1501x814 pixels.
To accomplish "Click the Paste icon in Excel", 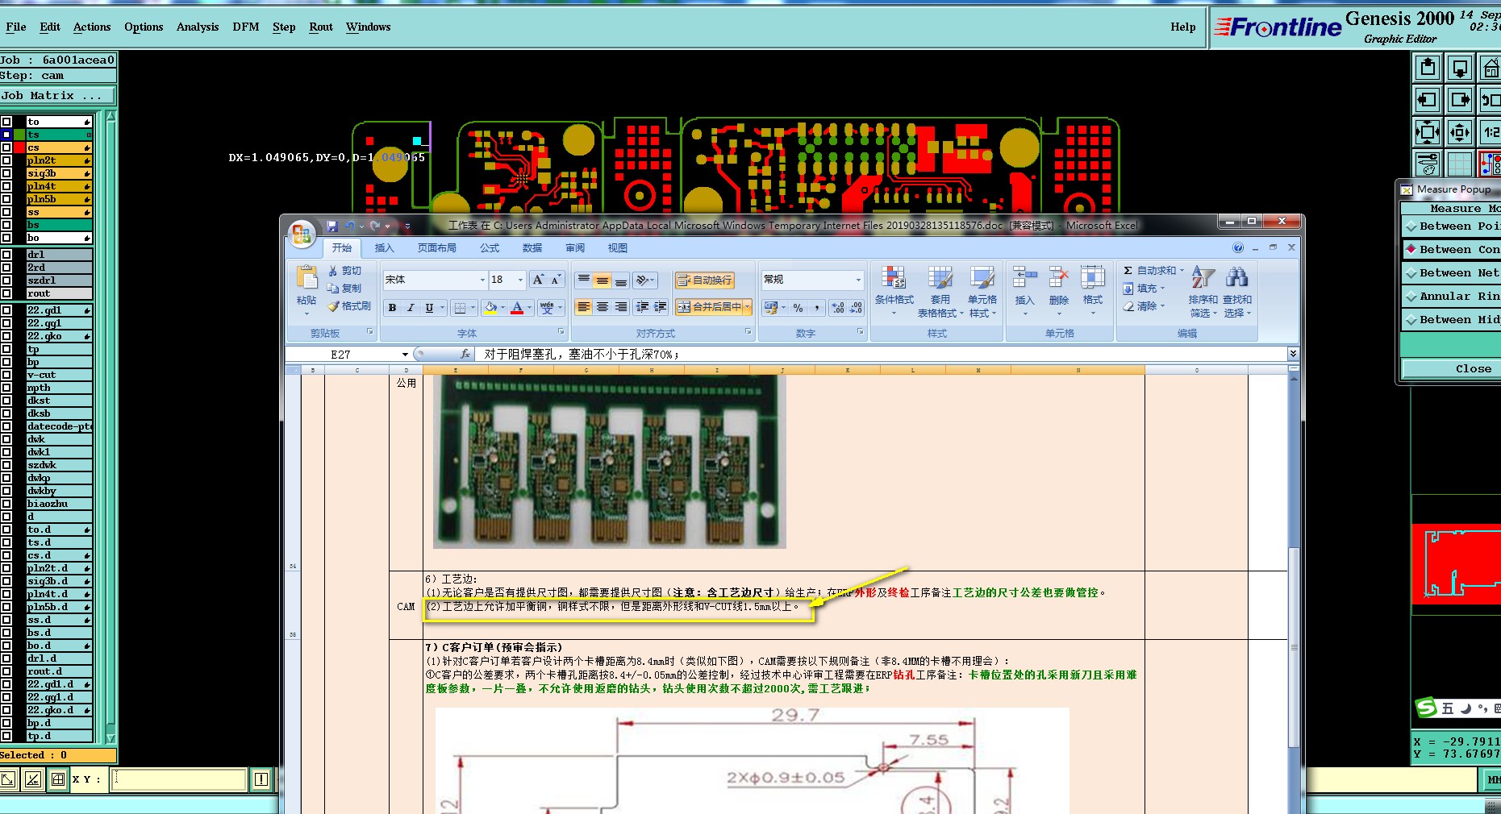I will (x=306, y=278).
